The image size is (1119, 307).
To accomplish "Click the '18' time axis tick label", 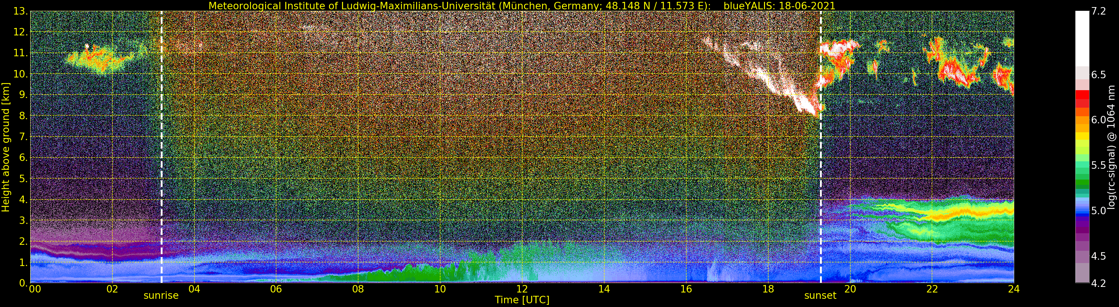I will 768,289.
